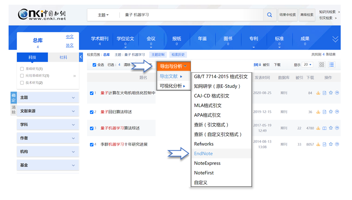This screenshot has height=200, width=352.
Task: Open the 检索历史 button
Action: [x=178, y=54]
